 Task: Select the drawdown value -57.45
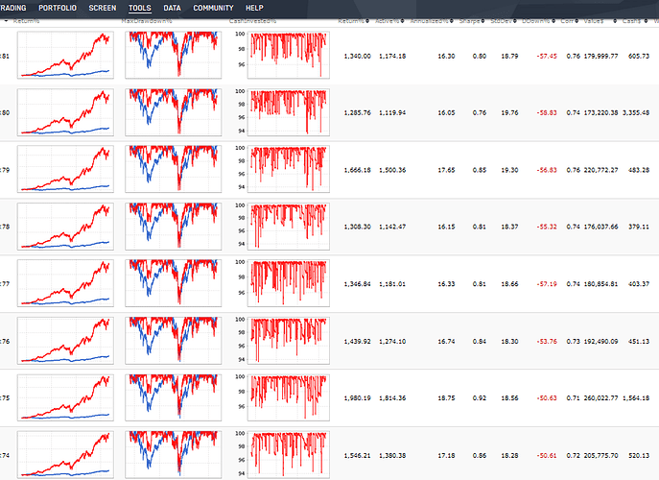pos(547,56)
